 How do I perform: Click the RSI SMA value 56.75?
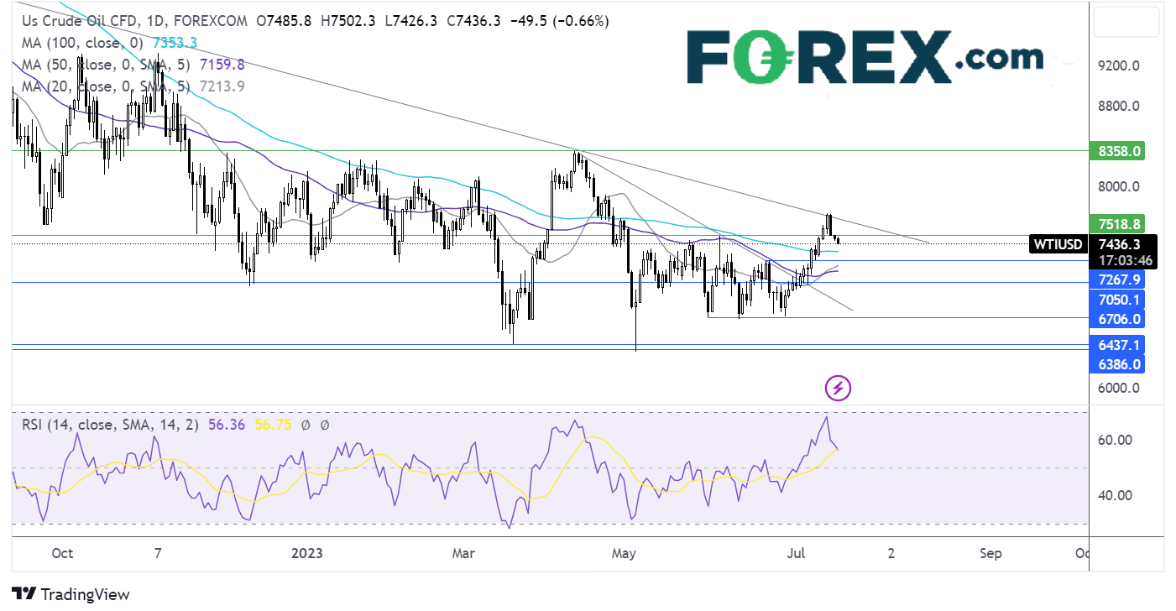272,426
